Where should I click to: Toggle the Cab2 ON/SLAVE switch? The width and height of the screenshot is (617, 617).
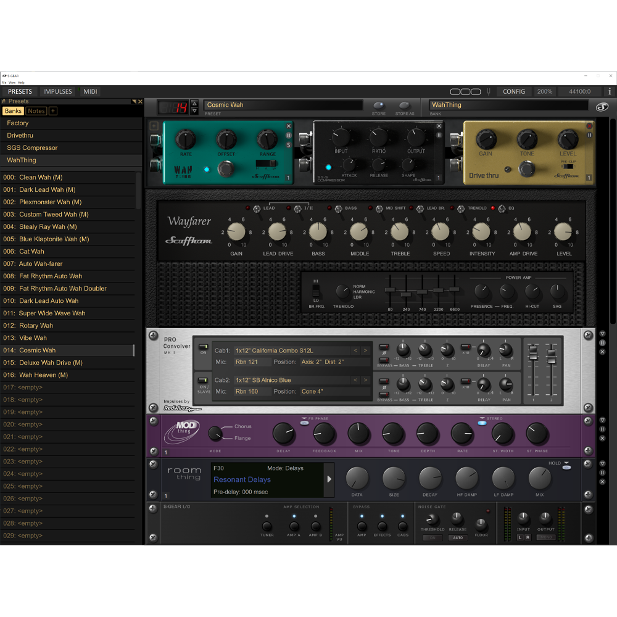(202, 380)
